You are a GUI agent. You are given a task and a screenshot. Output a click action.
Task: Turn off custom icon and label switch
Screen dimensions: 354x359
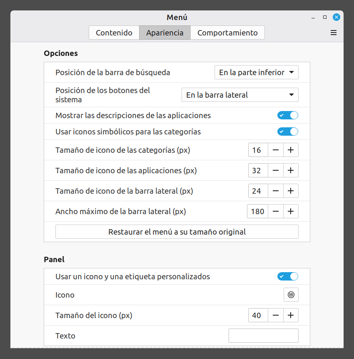288,276
